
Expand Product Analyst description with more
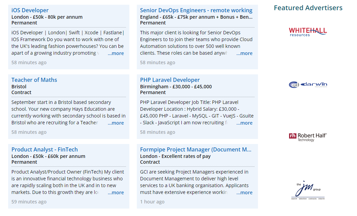[116, 193]
